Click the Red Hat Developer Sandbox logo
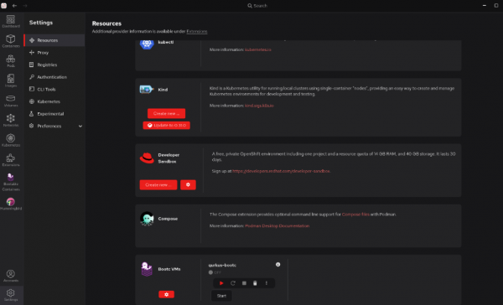 coord(147,158)
